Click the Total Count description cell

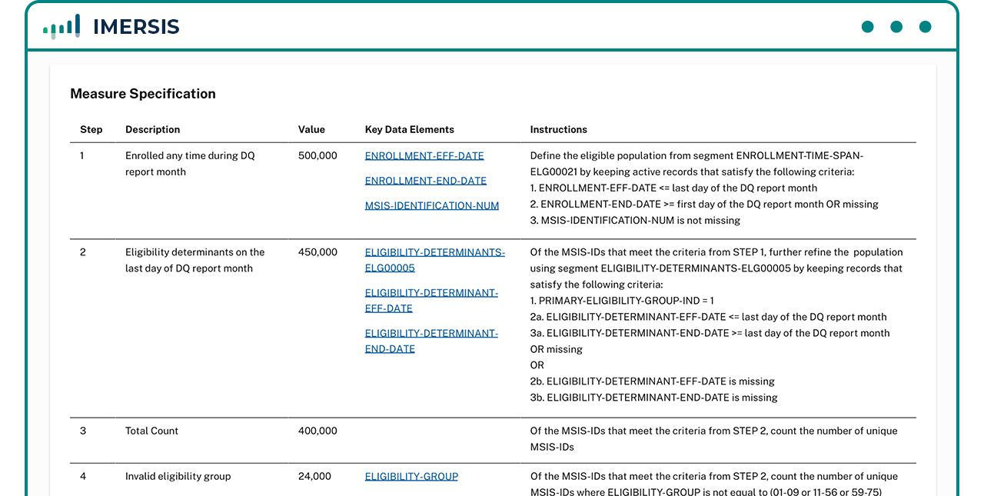click(x=151, y=431)
